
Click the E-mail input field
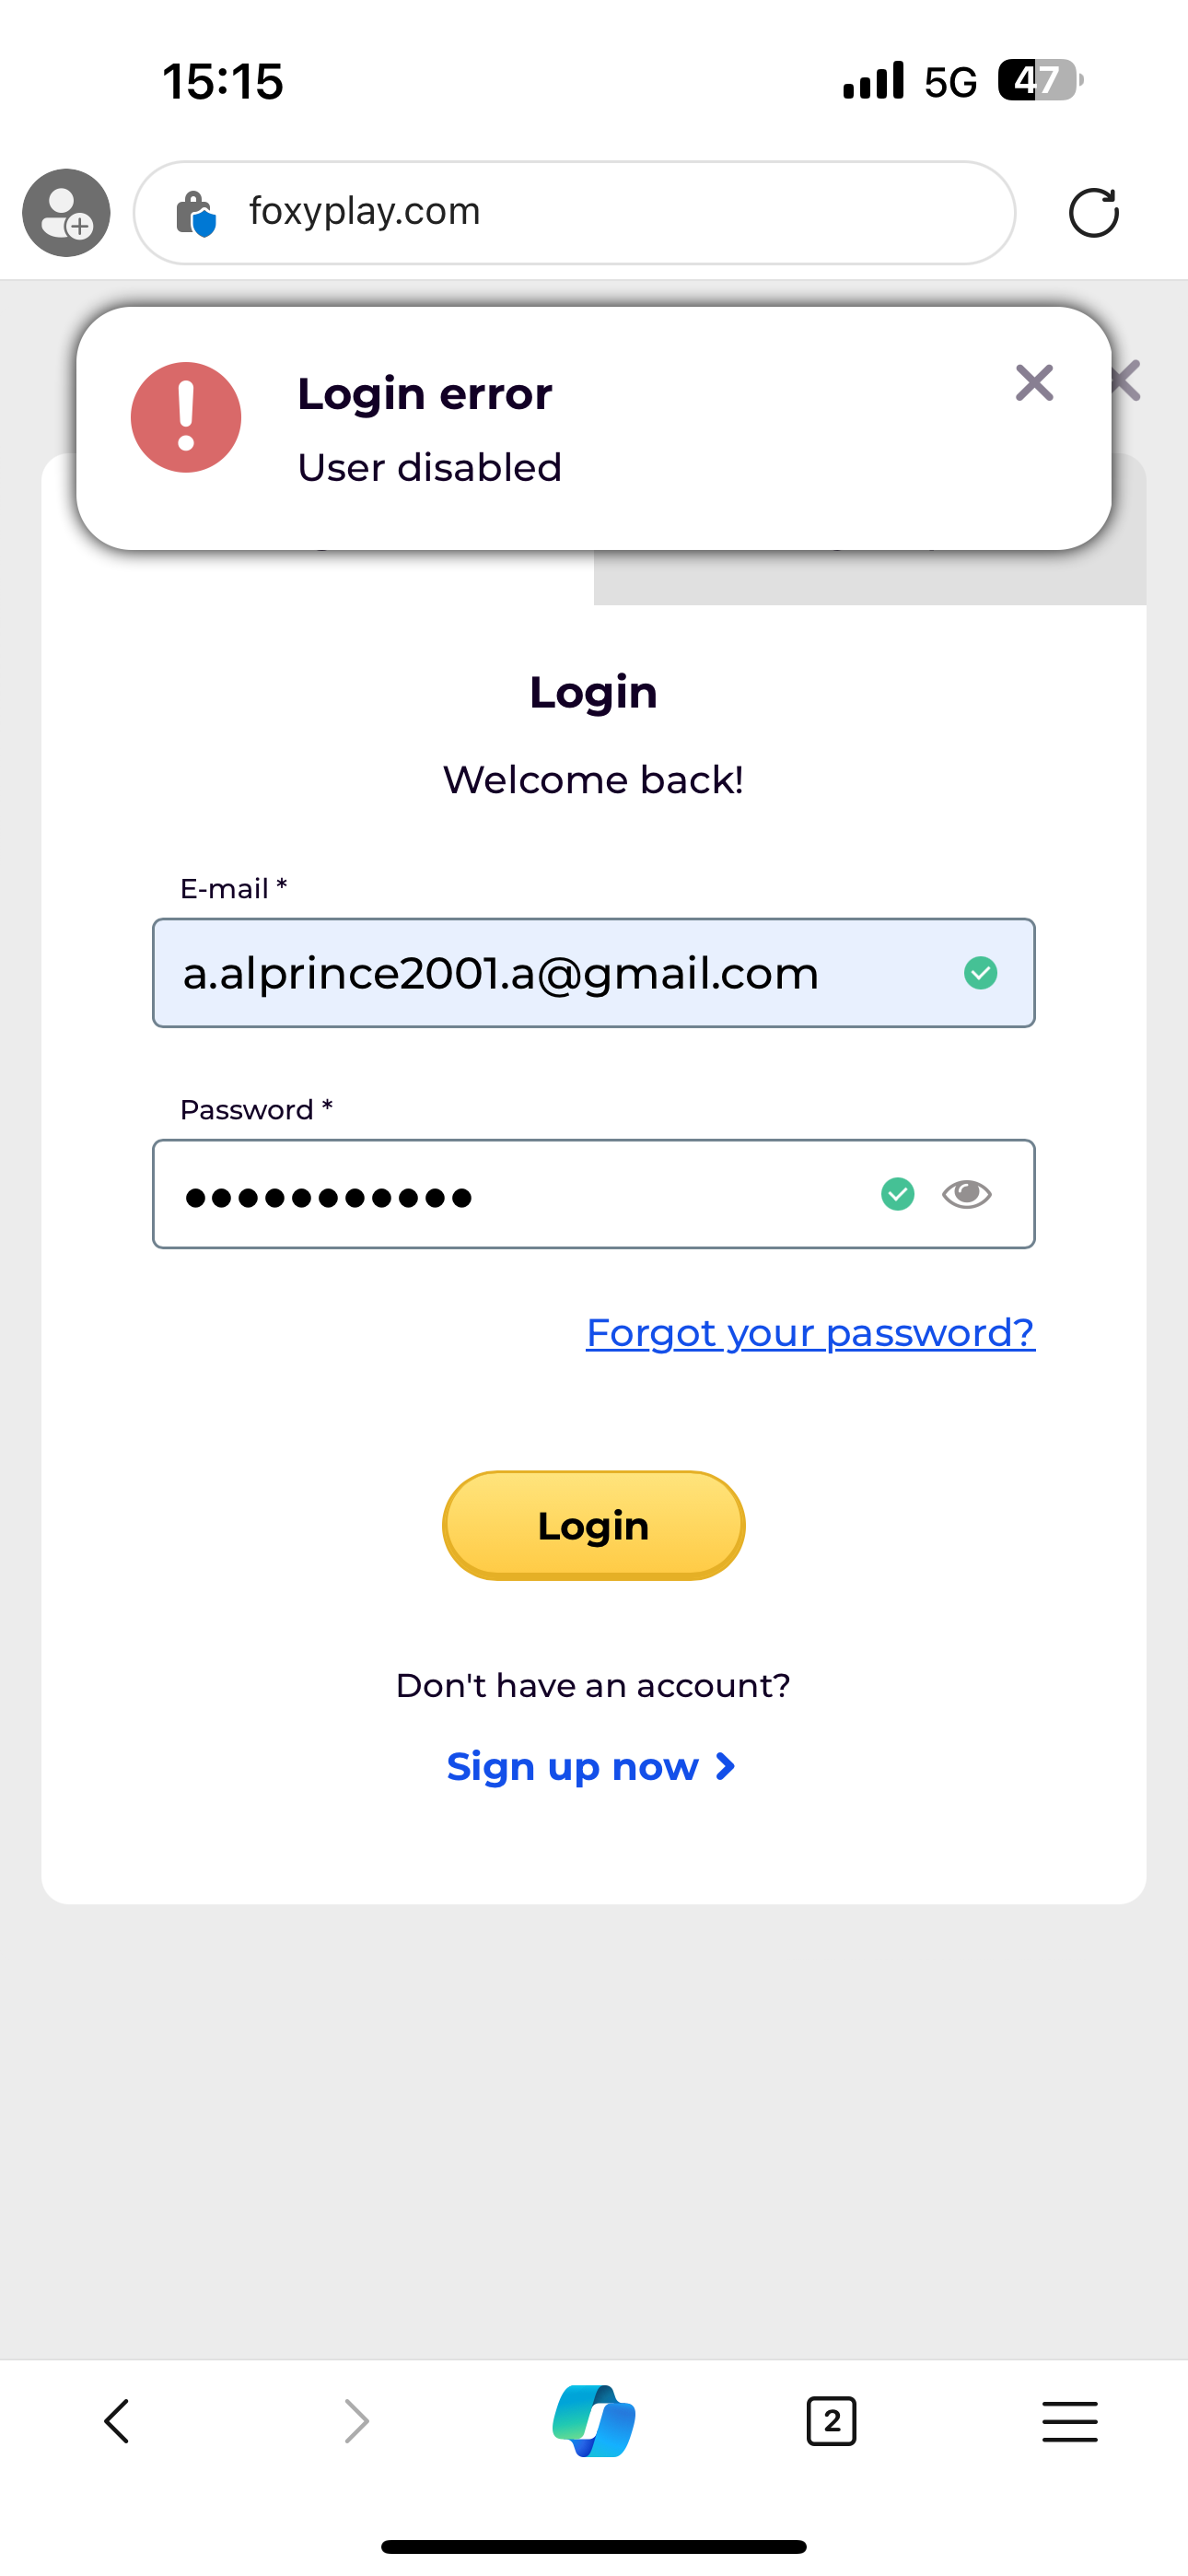(560, 973)
